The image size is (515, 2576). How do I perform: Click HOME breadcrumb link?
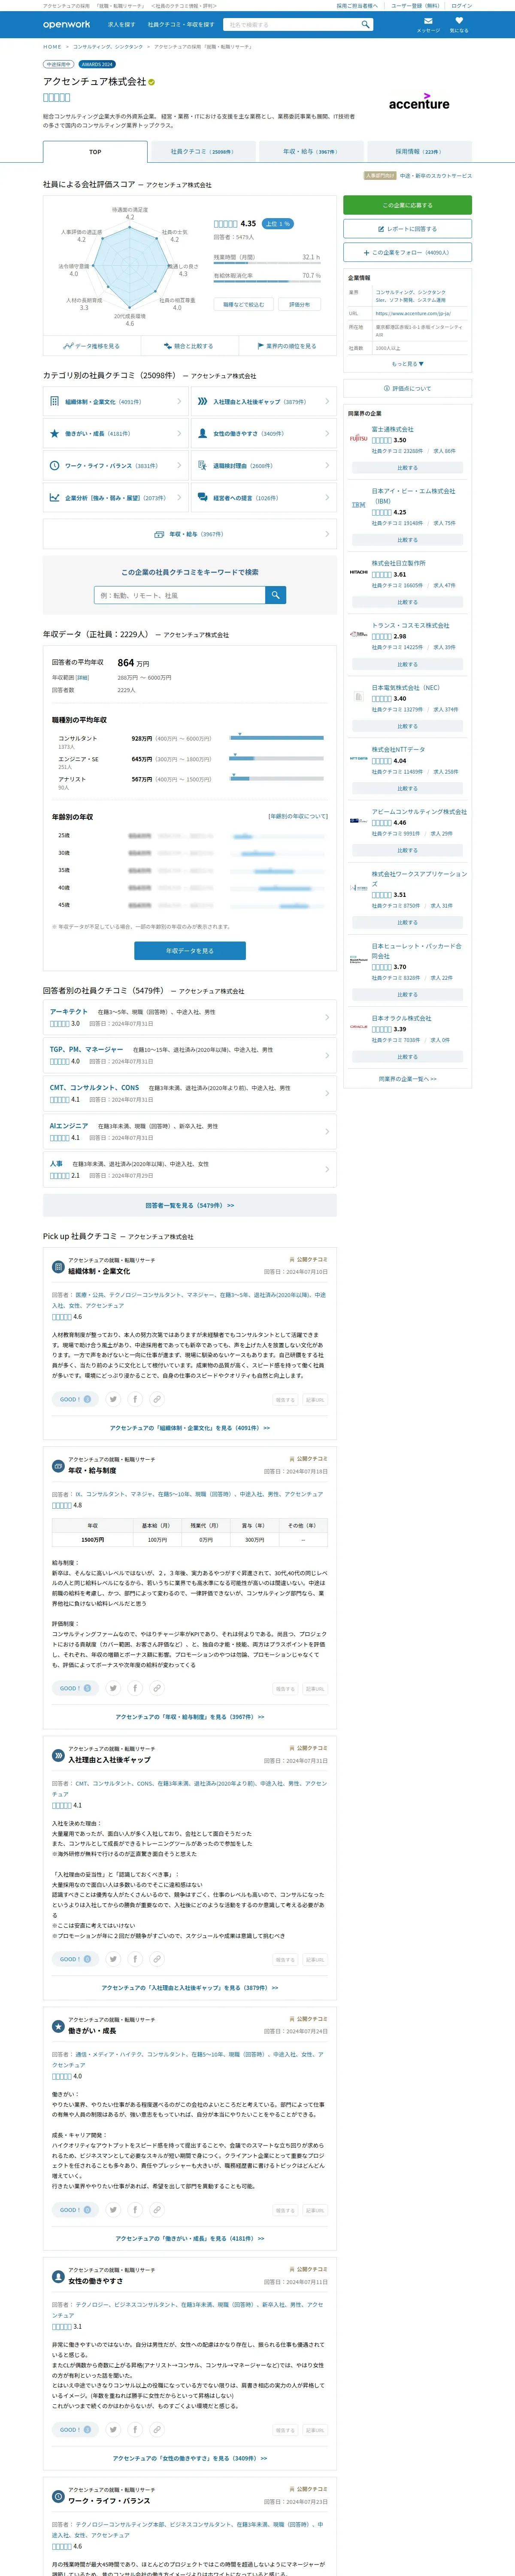pos(52,46)
